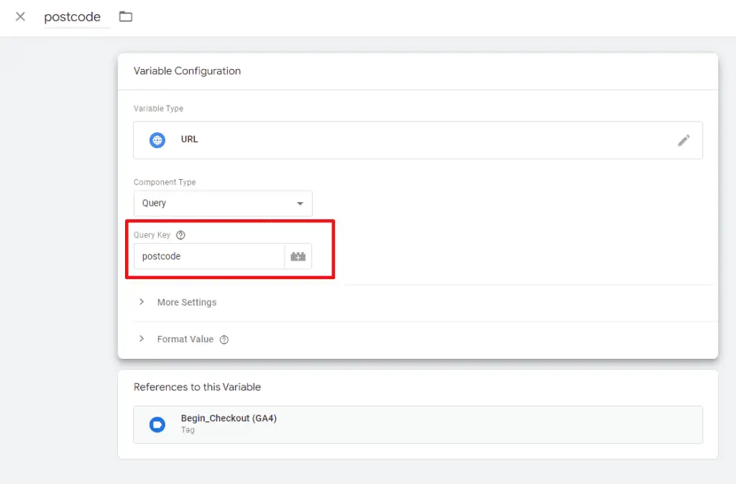Expand the More Settings section
Screen dimensions: 736x484
point(187,302)
